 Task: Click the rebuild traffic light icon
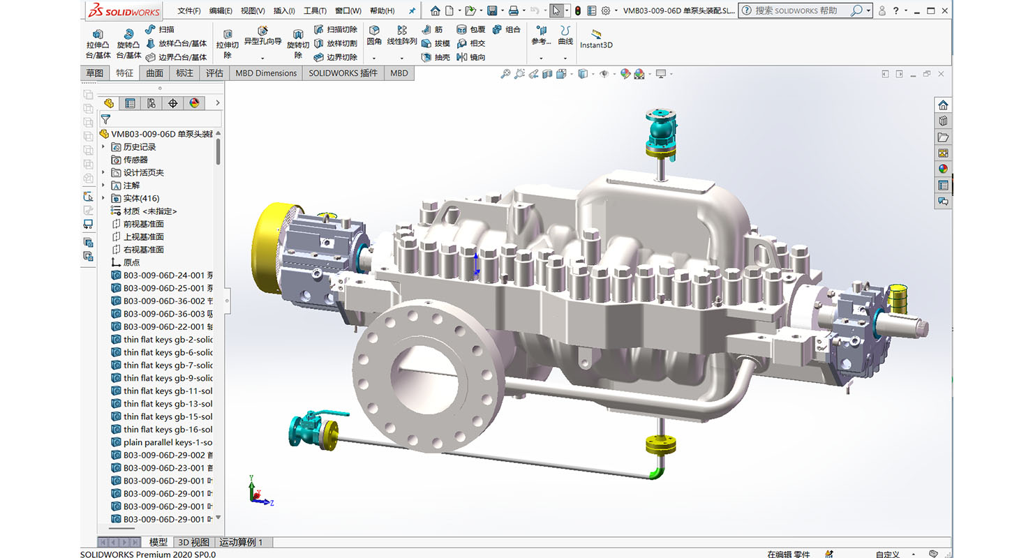pos(577,10)
